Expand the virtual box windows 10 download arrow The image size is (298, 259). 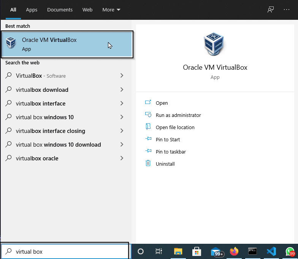pos(122,144)
